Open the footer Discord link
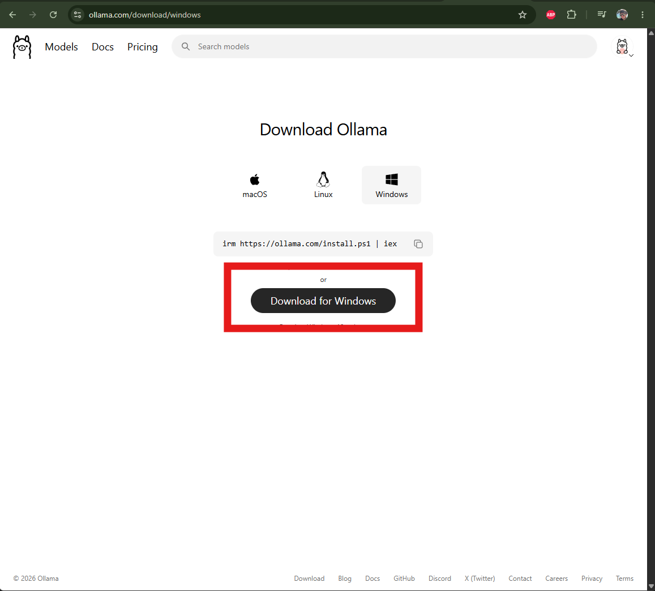 tap(439, 579)
